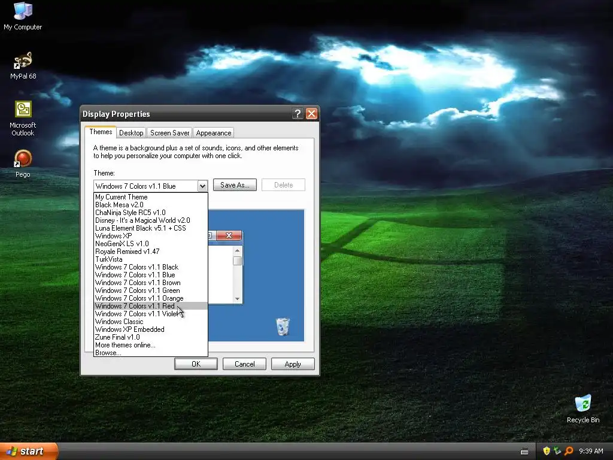Switch to the Appearance tab
Image resolution: width=613 pixels, height=460 pixels.
(x=214, y=132)
